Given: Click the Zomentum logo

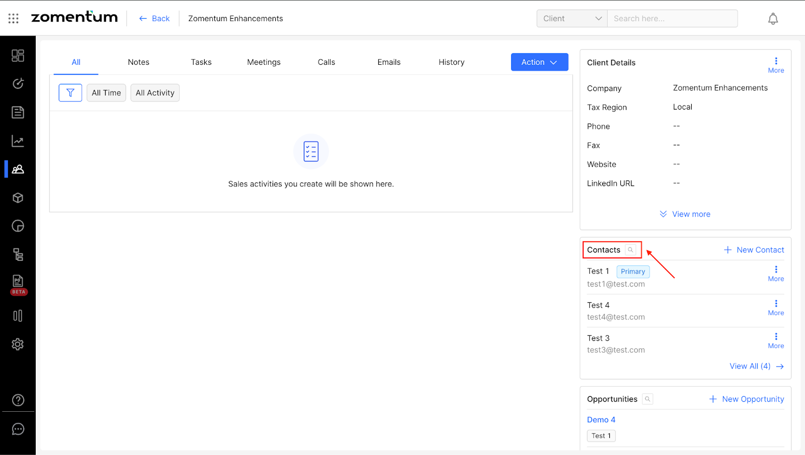Looking at the screenshot, I should point(74,17).
